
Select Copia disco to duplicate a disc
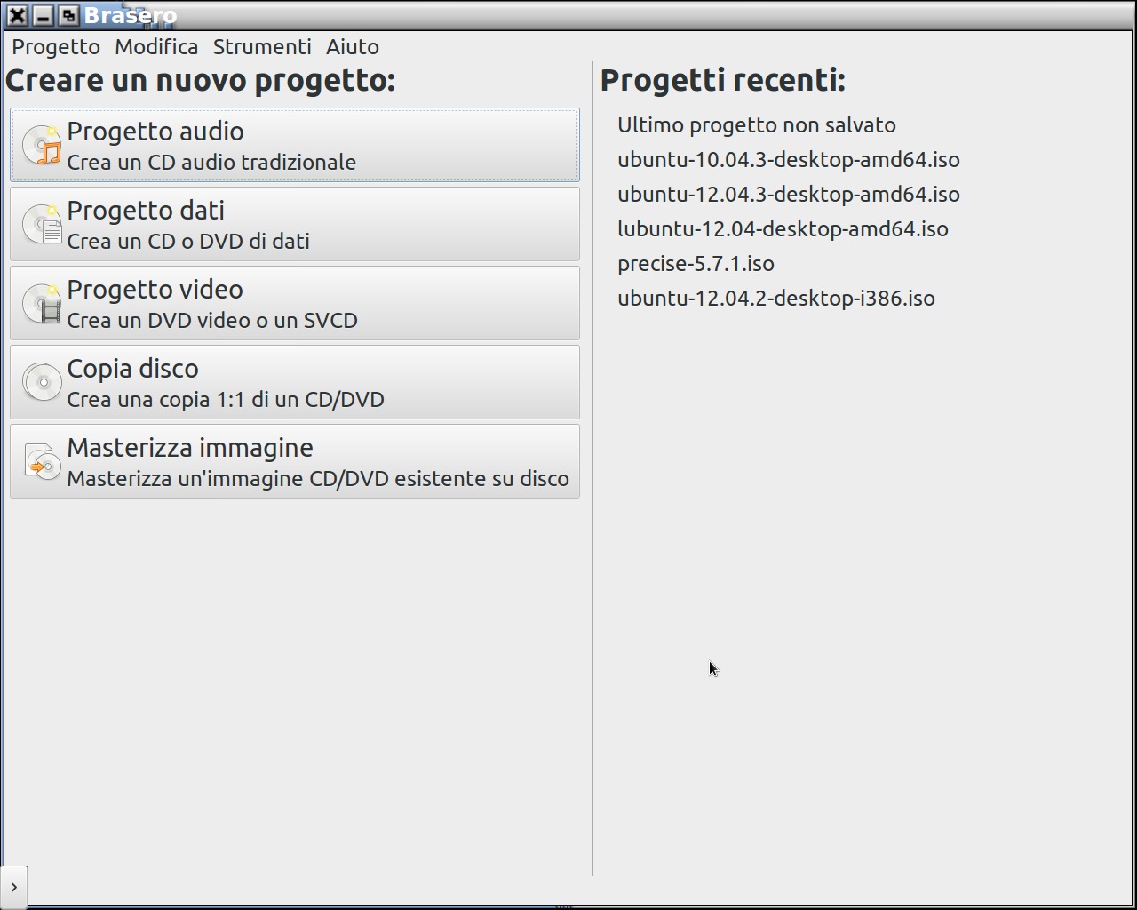[x=295, y=382]
